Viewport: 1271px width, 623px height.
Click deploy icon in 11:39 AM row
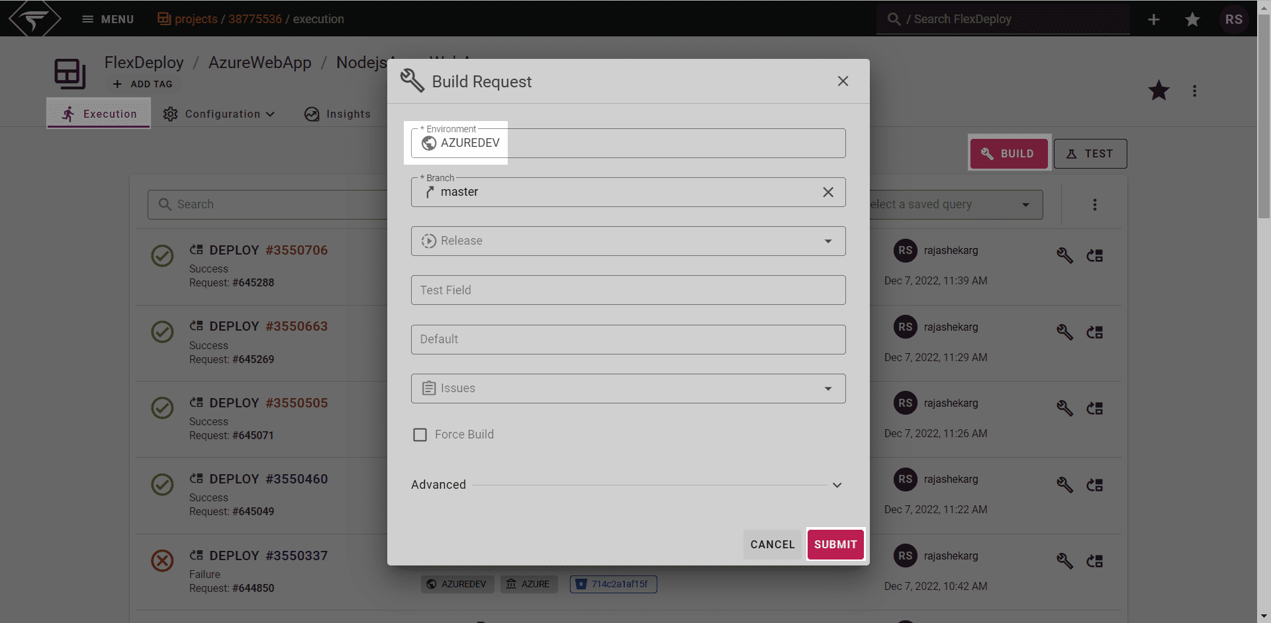click(x=1095, y=255)
